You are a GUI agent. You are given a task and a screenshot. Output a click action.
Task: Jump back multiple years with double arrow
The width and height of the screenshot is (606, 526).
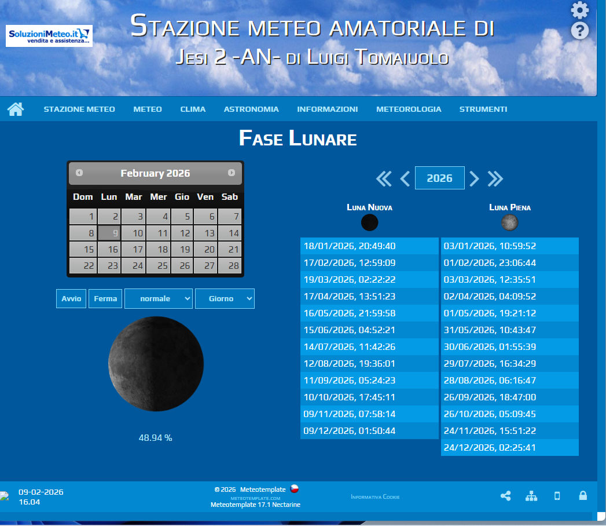pyautogui.click(x=384, y=178)
